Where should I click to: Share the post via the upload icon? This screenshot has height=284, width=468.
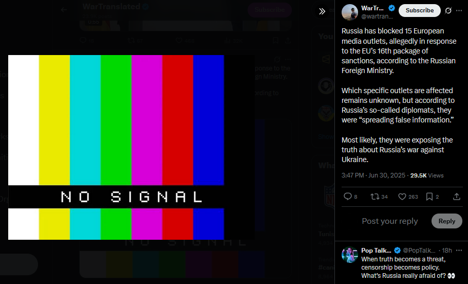456,197
